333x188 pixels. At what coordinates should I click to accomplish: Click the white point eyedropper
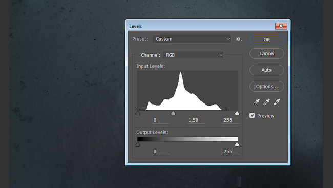point(277,102)
